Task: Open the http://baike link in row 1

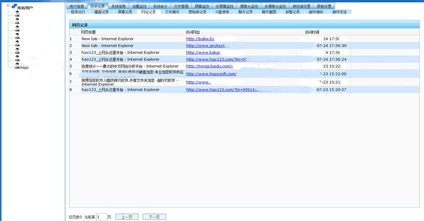Action: click(200, 39)
